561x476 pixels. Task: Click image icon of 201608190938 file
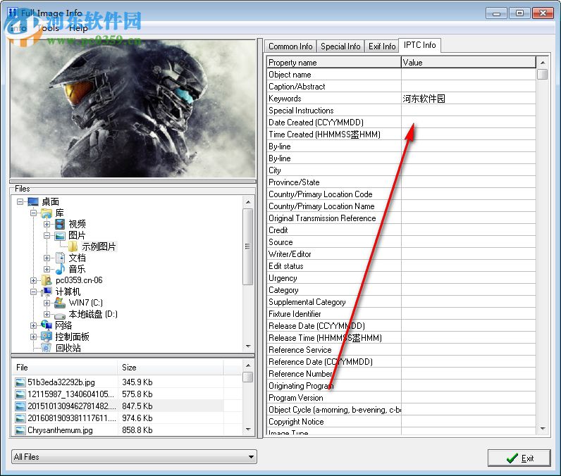[x=20, y=418]
